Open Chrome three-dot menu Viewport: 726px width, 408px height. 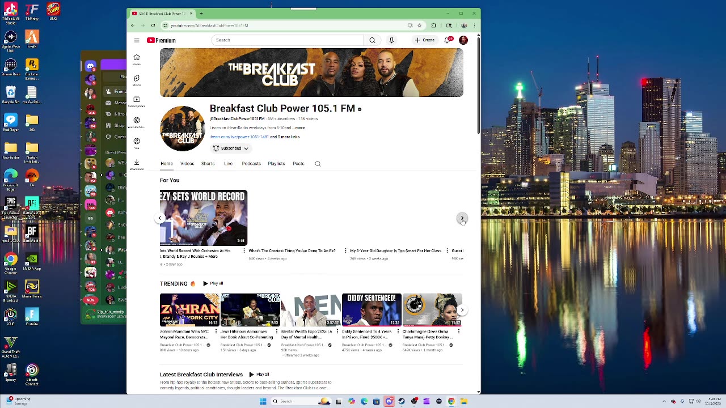click(x=474, y=25)
